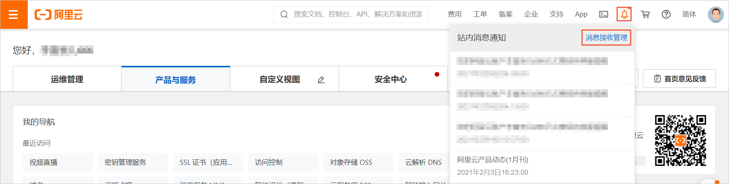Click the QR code image
The width and height of the screenshot is (729, 184).
(x=680, y=141)
